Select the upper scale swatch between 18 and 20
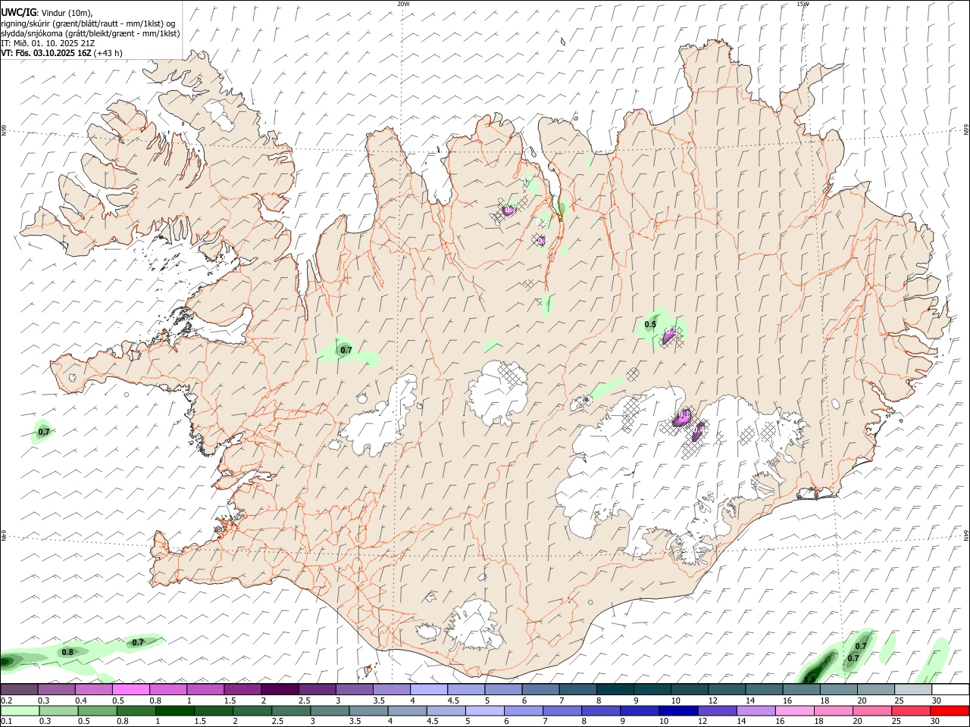This screenshot has height=727, width=970. click(839, 689)
